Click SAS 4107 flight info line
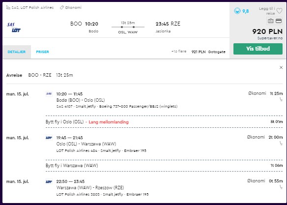 point(117,106)
